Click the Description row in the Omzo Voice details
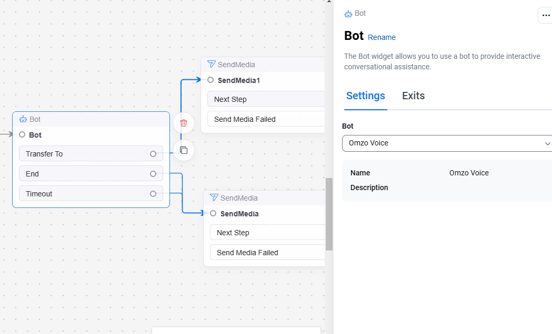This screenshot has width=552, height=334. point(366,187)
